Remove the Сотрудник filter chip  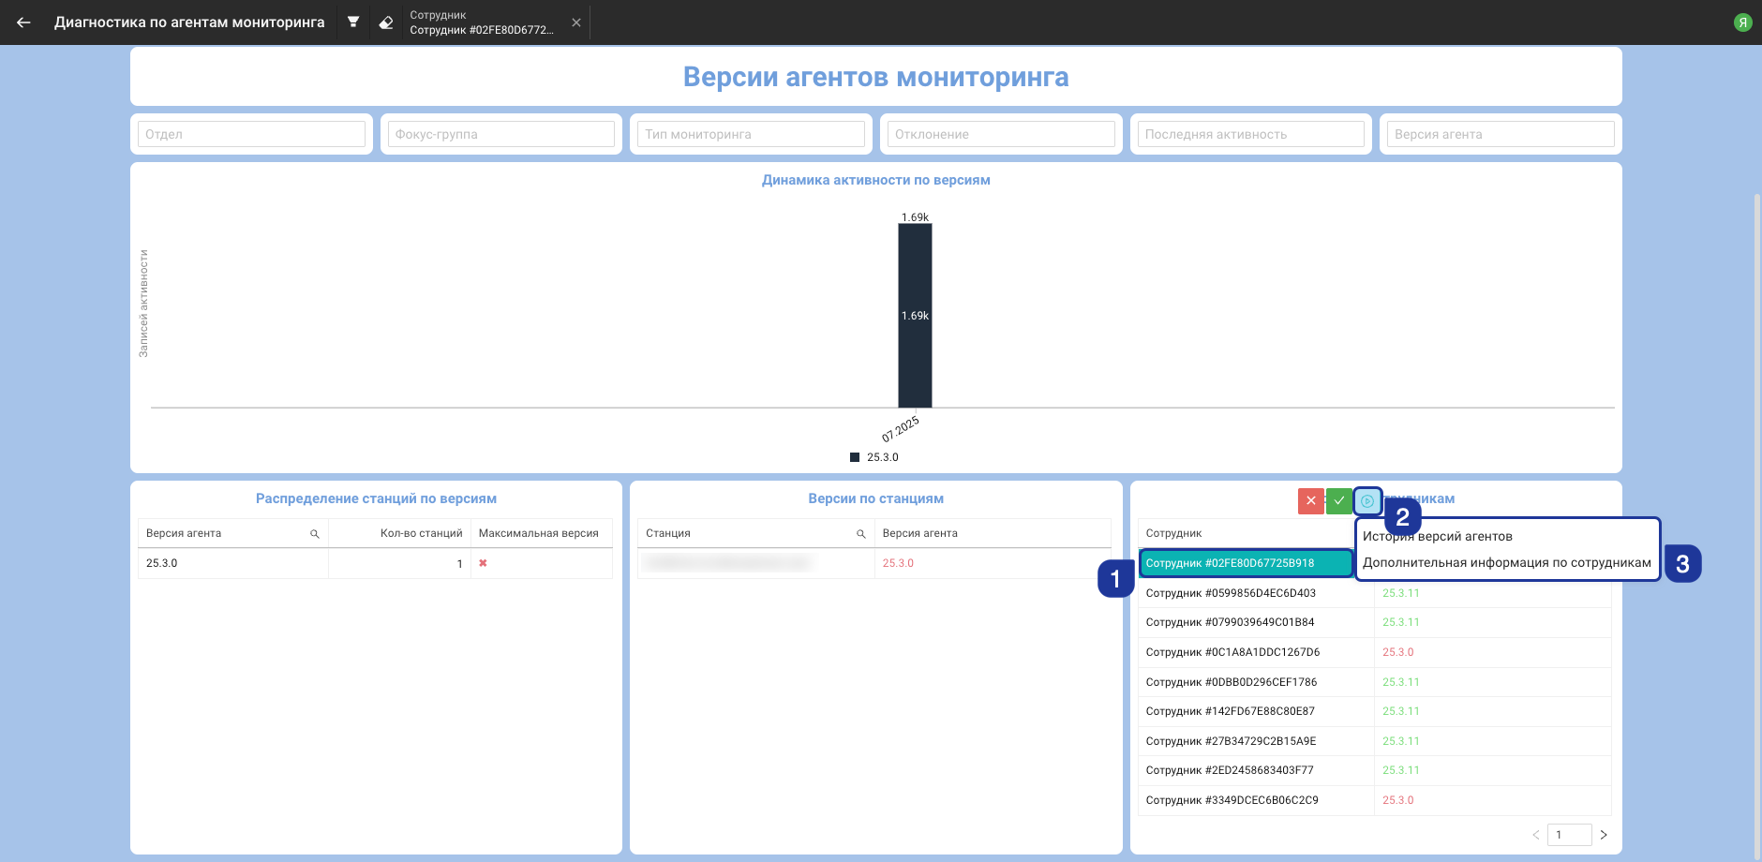click(576, 22)
